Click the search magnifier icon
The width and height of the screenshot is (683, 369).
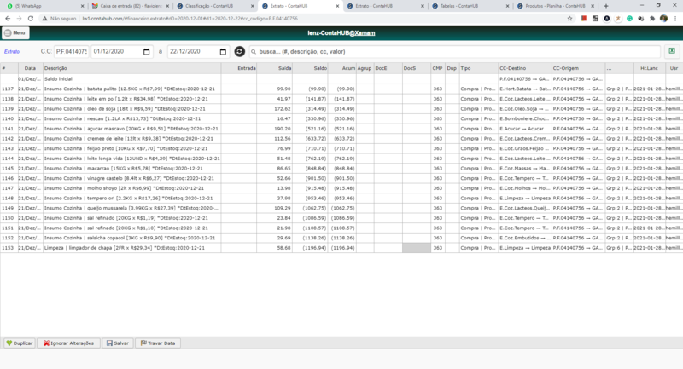(254, 52)
